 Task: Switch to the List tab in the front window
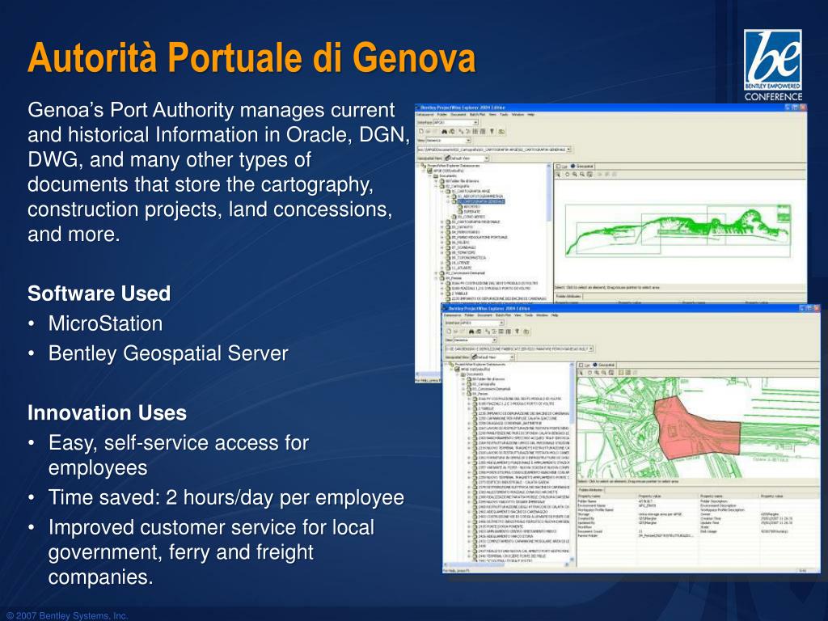click(x=585, y=365)
